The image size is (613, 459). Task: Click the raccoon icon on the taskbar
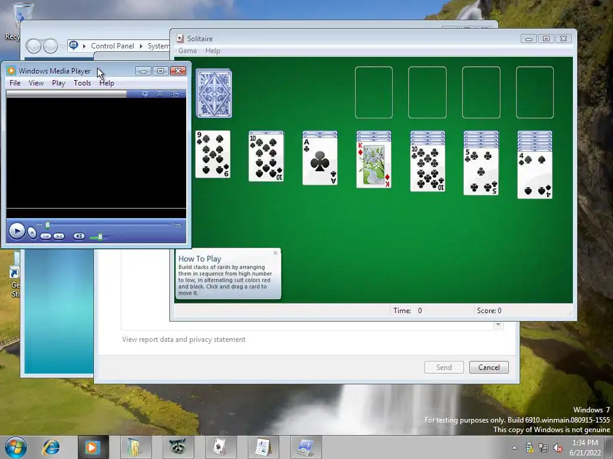(x=178, y=447)
